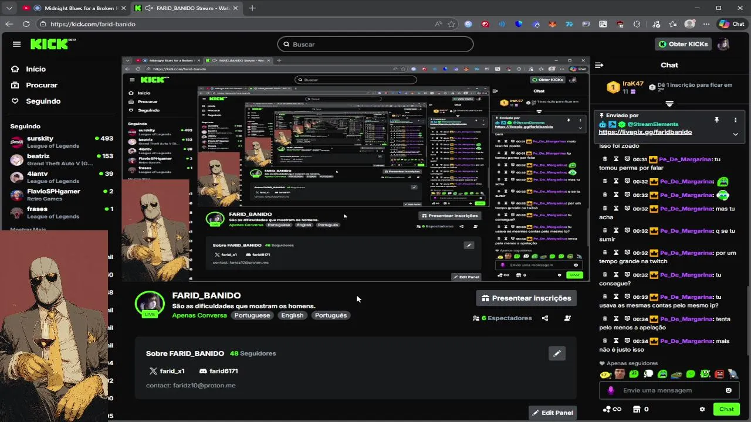Image resolution: width=751 pixels, height=422 pixels.
Task: Insert the Pepe frog quick emote
Action: (676, 374)
